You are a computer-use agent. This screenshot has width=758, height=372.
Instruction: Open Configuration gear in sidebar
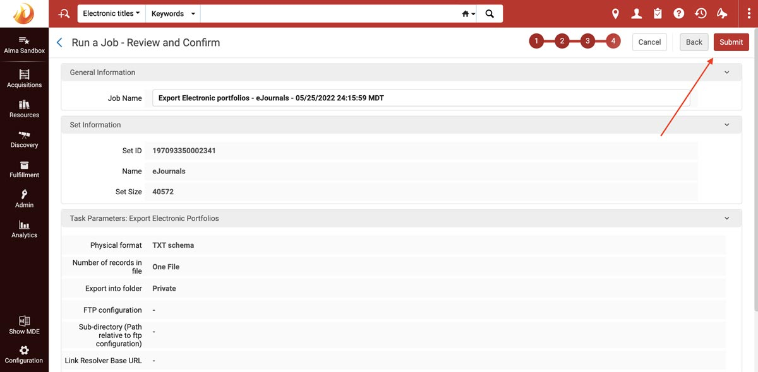pos(24,355)
